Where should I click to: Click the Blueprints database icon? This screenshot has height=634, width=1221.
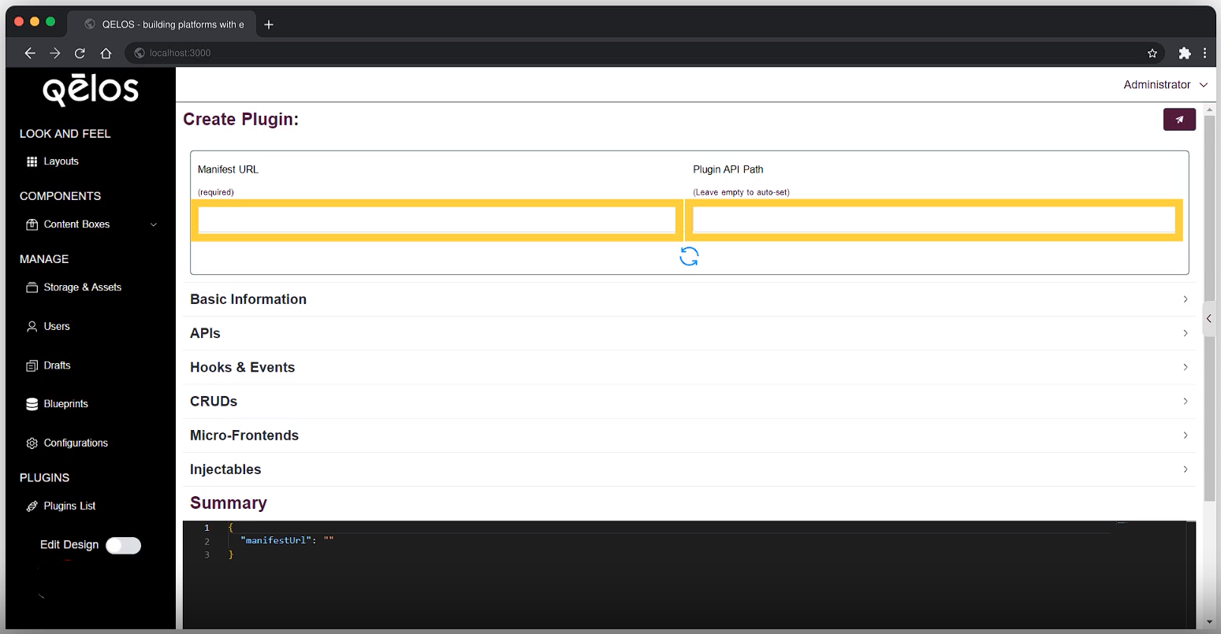[32, 404]
